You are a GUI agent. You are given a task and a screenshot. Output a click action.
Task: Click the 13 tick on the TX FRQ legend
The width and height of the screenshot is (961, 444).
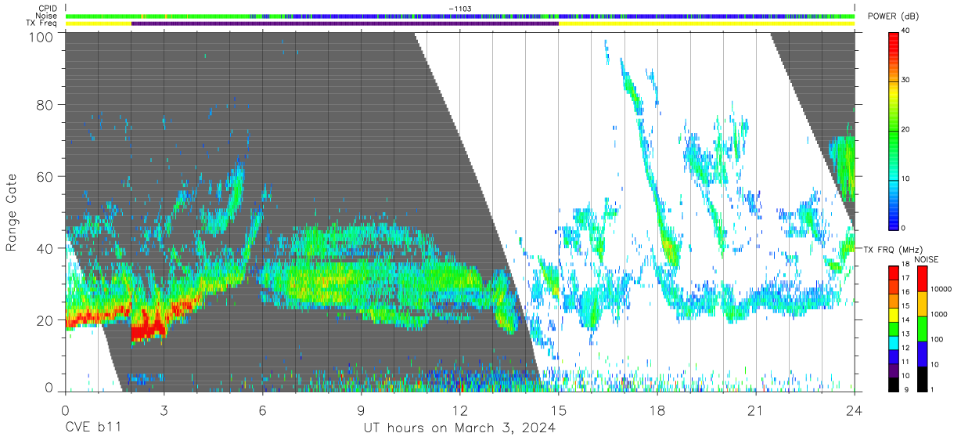click(905, 334)
